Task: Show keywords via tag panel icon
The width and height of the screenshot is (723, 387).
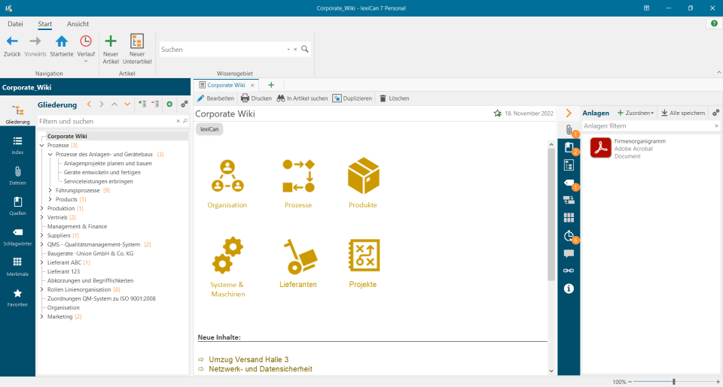Action: click(x=569, y=183)
